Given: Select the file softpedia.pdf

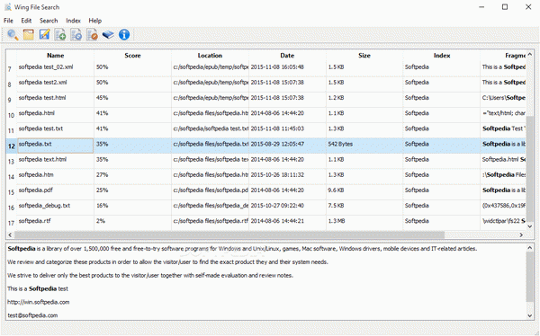Looking at the screenshot, I should pos(55,192).
